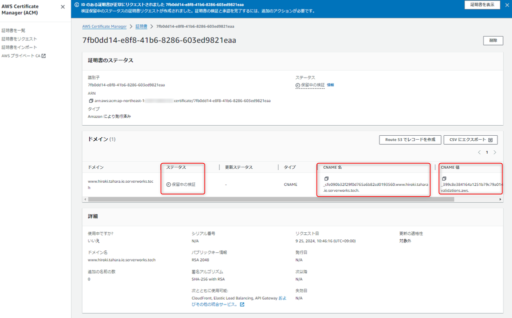Click SHA-256 with RSA value
Image resolution: width=512 pixels, height=318 pixels.
(x=208, y=279)
